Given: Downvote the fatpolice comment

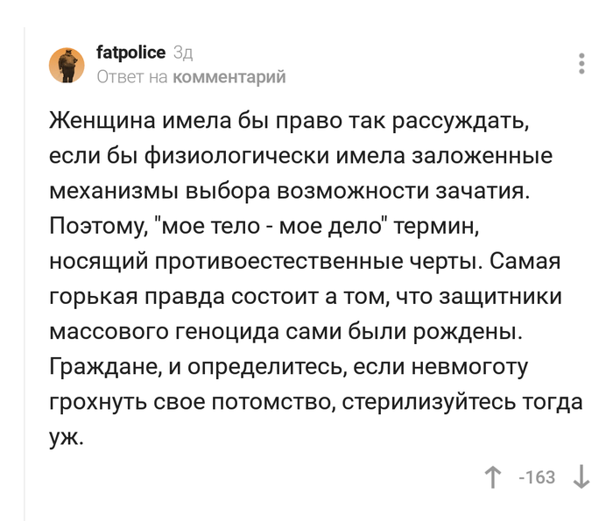Looking at the screenshot, I should [x=580, y=477].
